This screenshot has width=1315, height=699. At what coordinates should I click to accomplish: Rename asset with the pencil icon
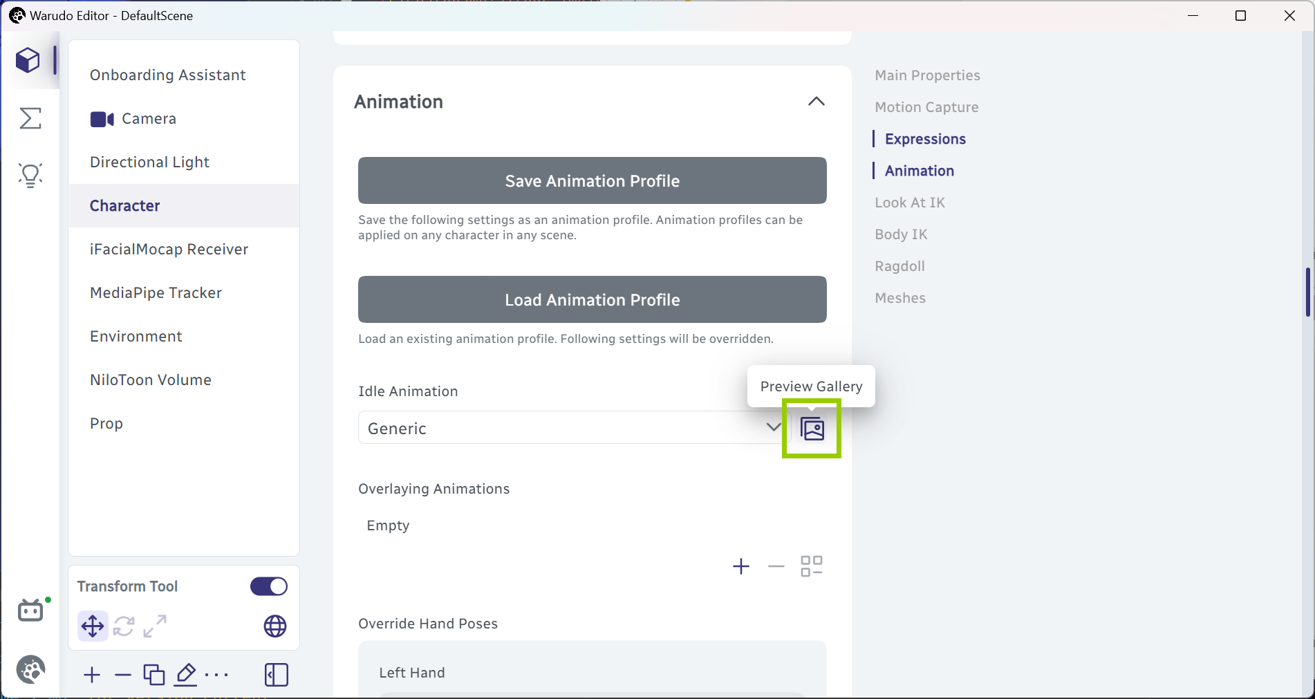[186, 675]
